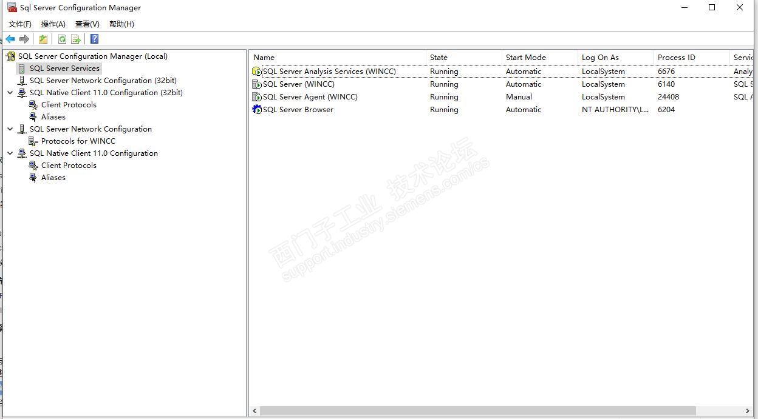Select Aliases under non-32bit Native Client
This screenshot has width=758, height=419.
coord(53,178)
